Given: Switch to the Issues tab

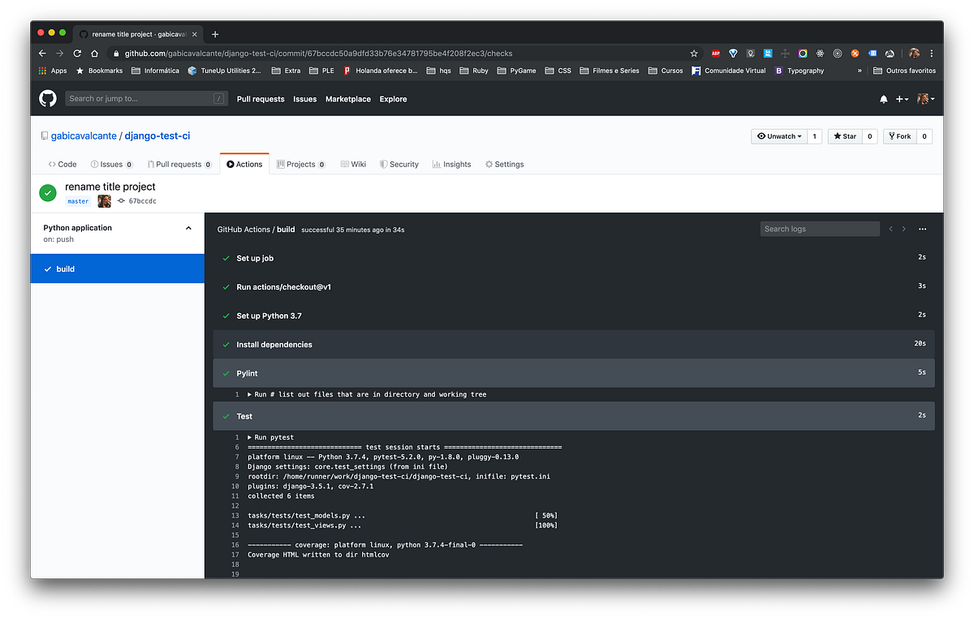Looking at the screenshot, I should [111, 164].
